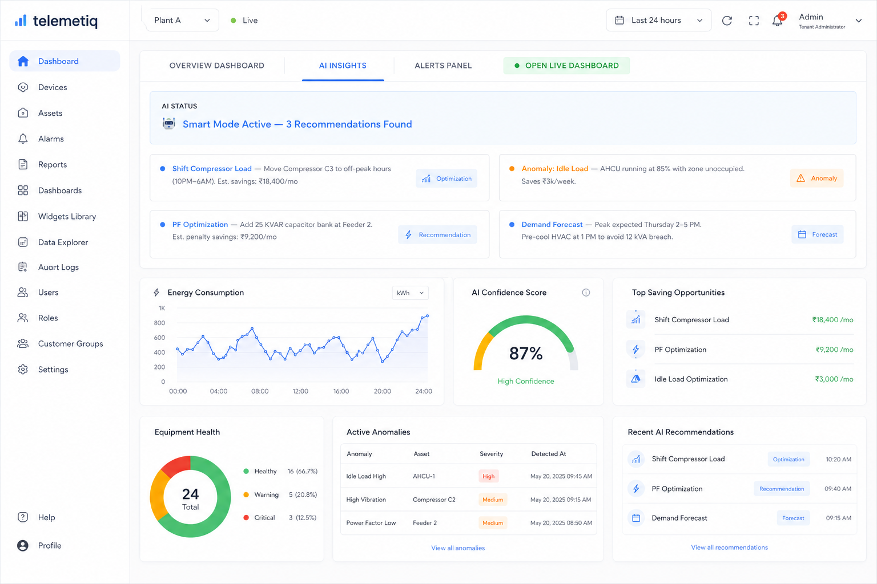This screenshot has height=584, width=877.
Task: Click 09:40 AM timestamp in recommendations
Action: click(838, 489)
